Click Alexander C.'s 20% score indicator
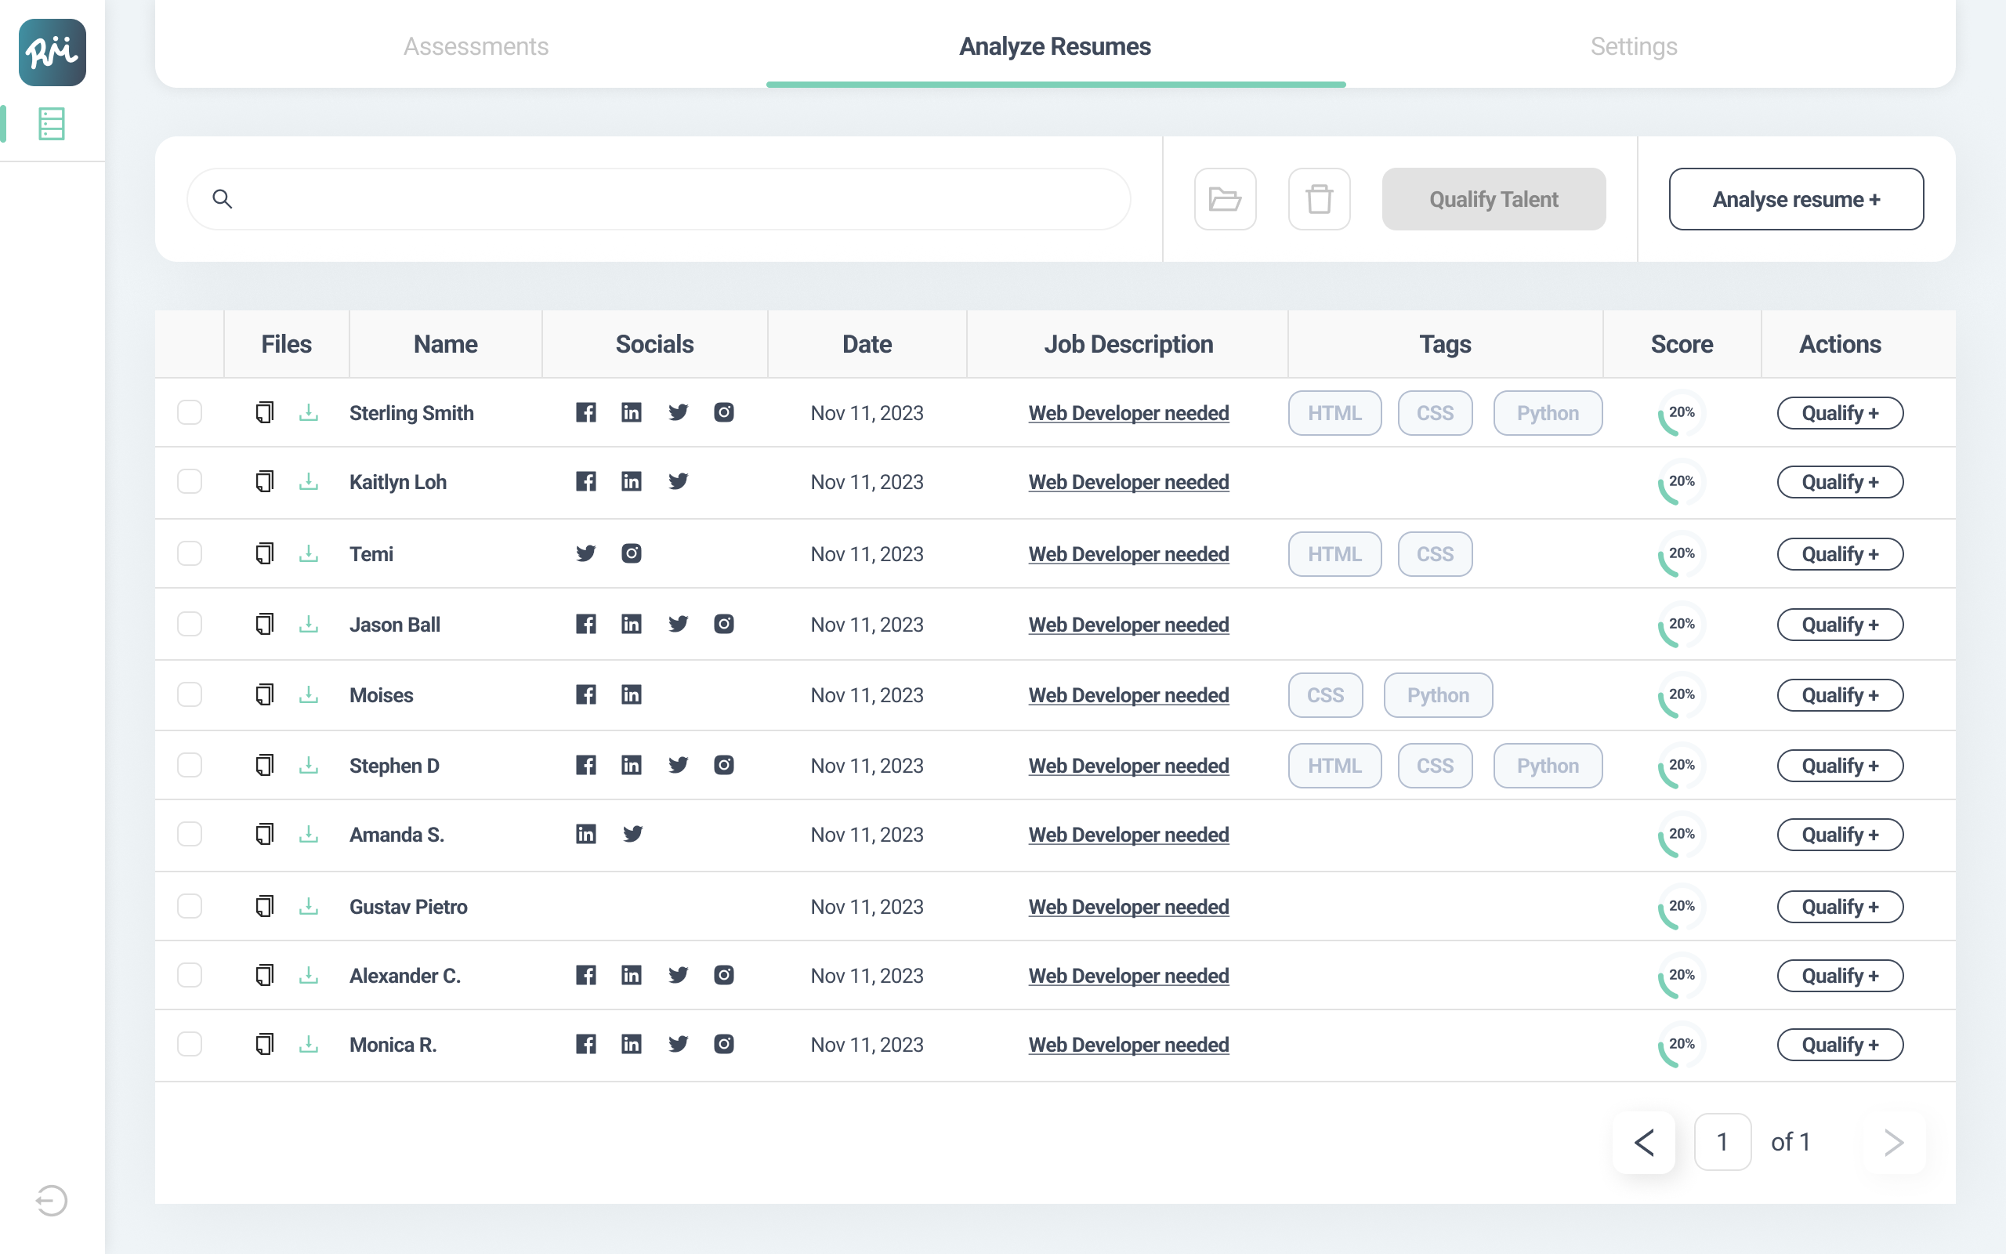This screenshot has width=2006, height=1254. [1680, 975]
